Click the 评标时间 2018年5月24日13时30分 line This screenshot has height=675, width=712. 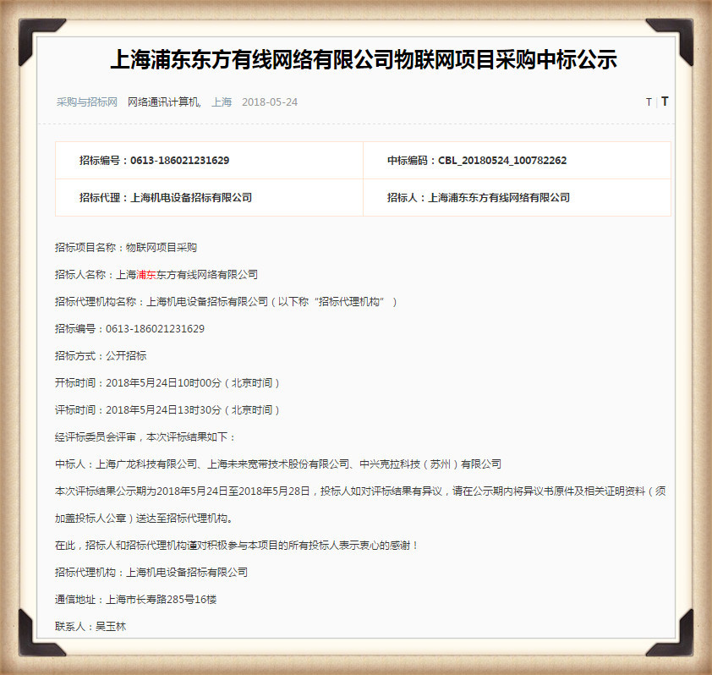pos(167,409)
